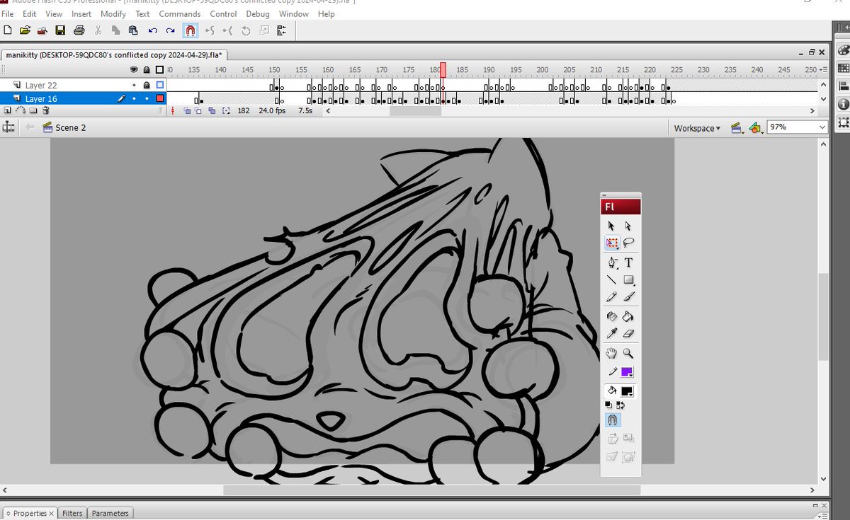The width and height of the screenshot is (850, 520).
Task: Lock all layers via header padlock
Action: click(x=147, y=69)
